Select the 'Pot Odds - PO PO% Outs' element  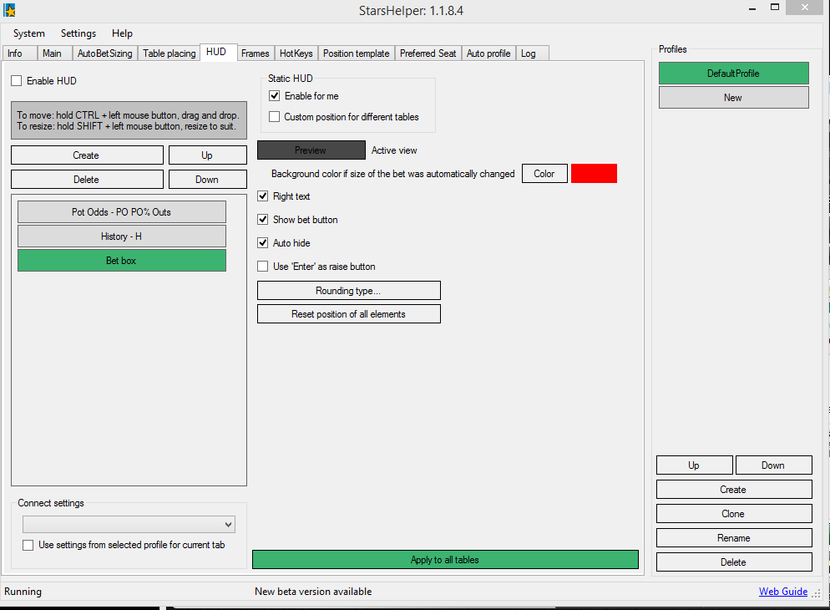click(x=122, y=211)
